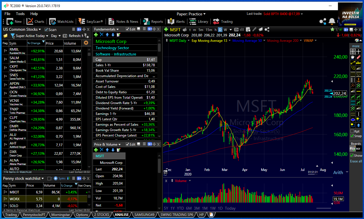Toggle the Fundamentals Edit checkbox
This screenshot has height=219, width=364.
(x=127, y=29)
